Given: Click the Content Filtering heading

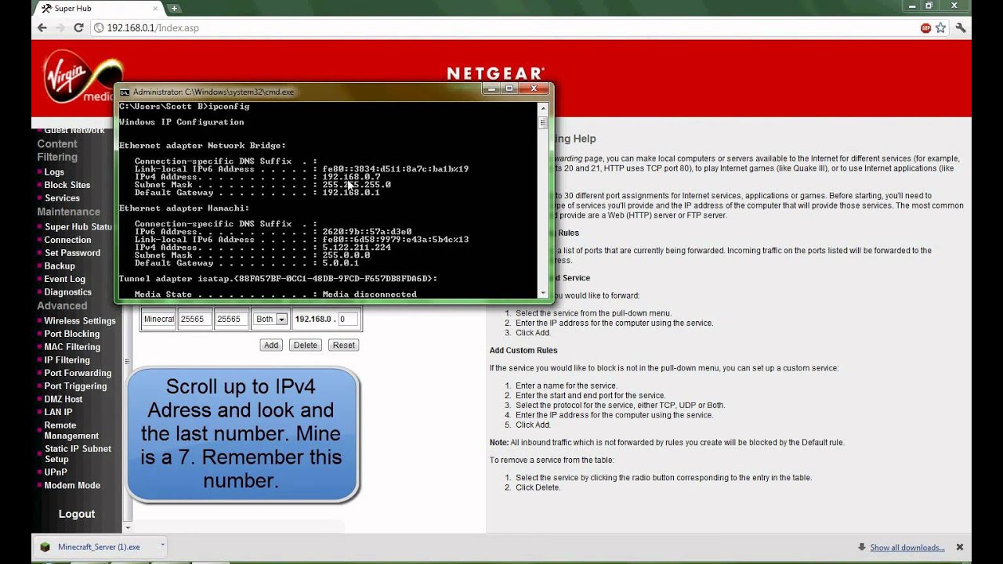Looking at the screenshot, I should click(x=57, y=150).
